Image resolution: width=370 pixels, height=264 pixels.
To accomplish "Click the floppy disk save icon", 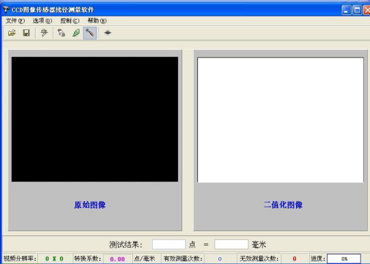I will 27,33.
